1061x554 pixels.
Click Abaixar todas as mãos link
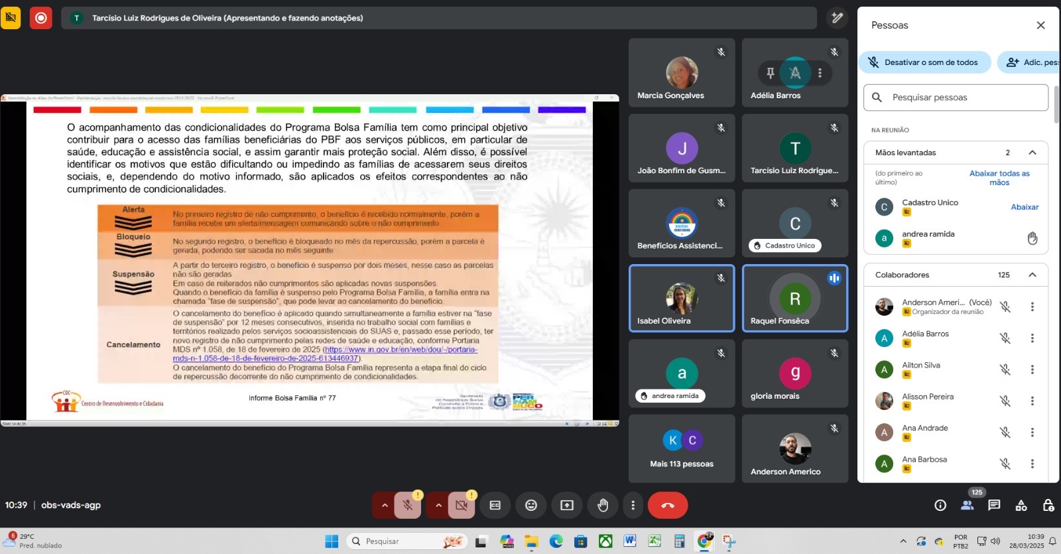(999, 178)
